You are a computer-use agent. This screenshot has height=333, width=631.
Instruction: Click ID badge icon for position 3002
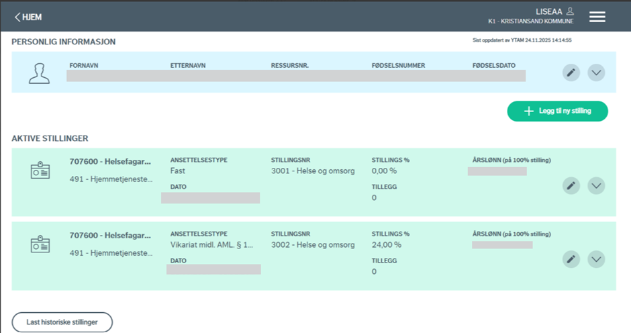tap(40, 244)
